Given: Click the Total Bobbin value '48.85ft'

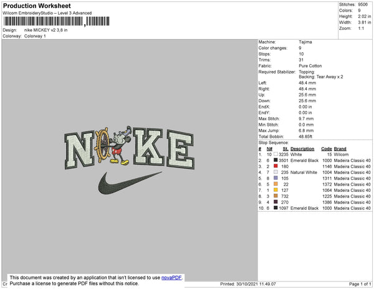Looking at the screenshot, I should pos(305,136).
